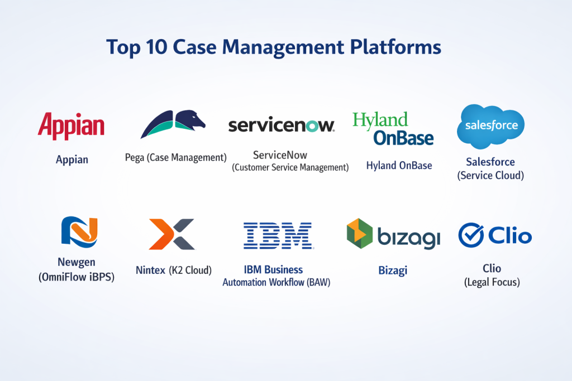Viewport: 572px width, 381px height.
Task: Select the 'Clio (Legal Focus)' caption
Action: pos(492,276)
